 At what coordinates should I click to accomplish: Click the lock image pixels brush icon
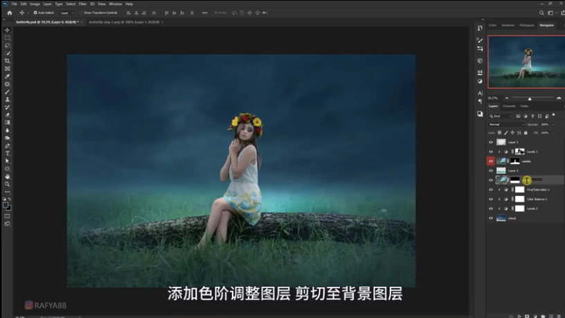coord(506,133)
